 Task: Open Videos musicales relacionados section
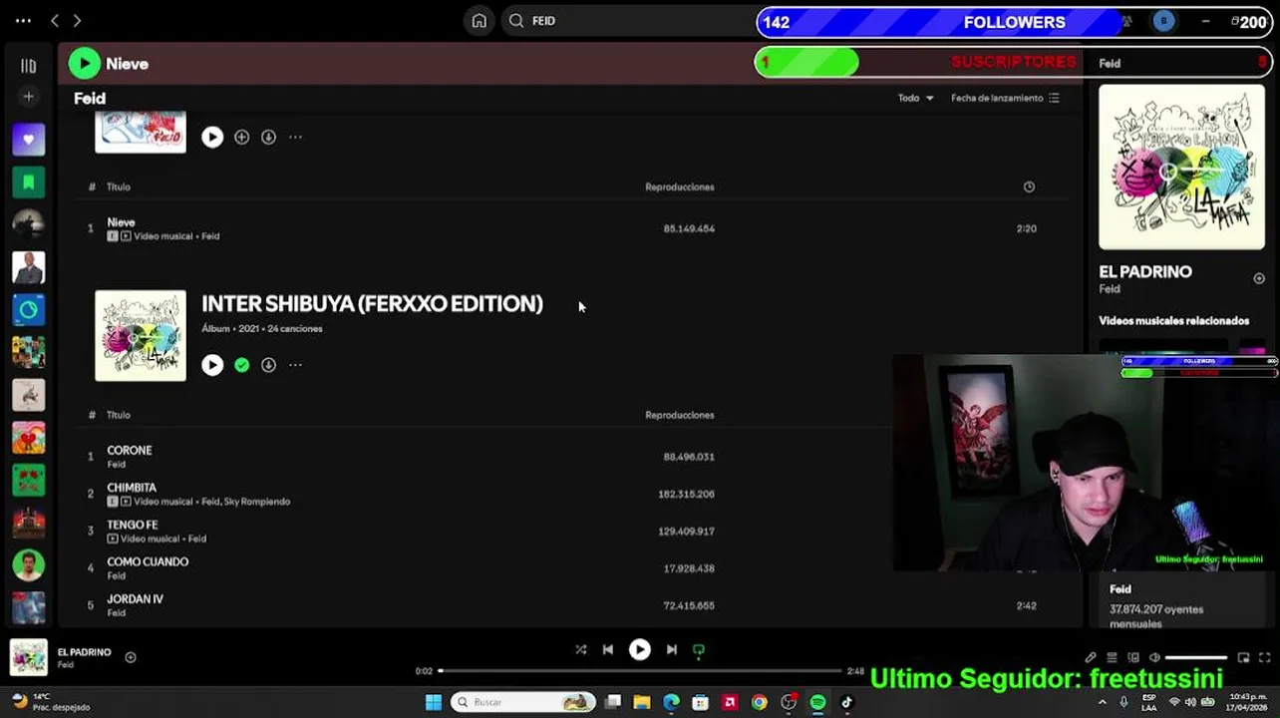coord(1173,321)
